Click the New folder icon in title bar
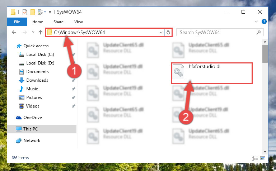Screen dimensions: 276x171 [x=33, y=12]
